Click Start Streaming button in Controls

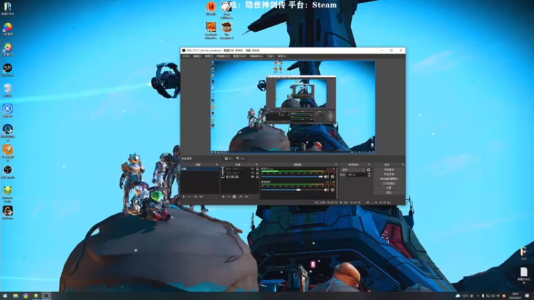(389, 170)
